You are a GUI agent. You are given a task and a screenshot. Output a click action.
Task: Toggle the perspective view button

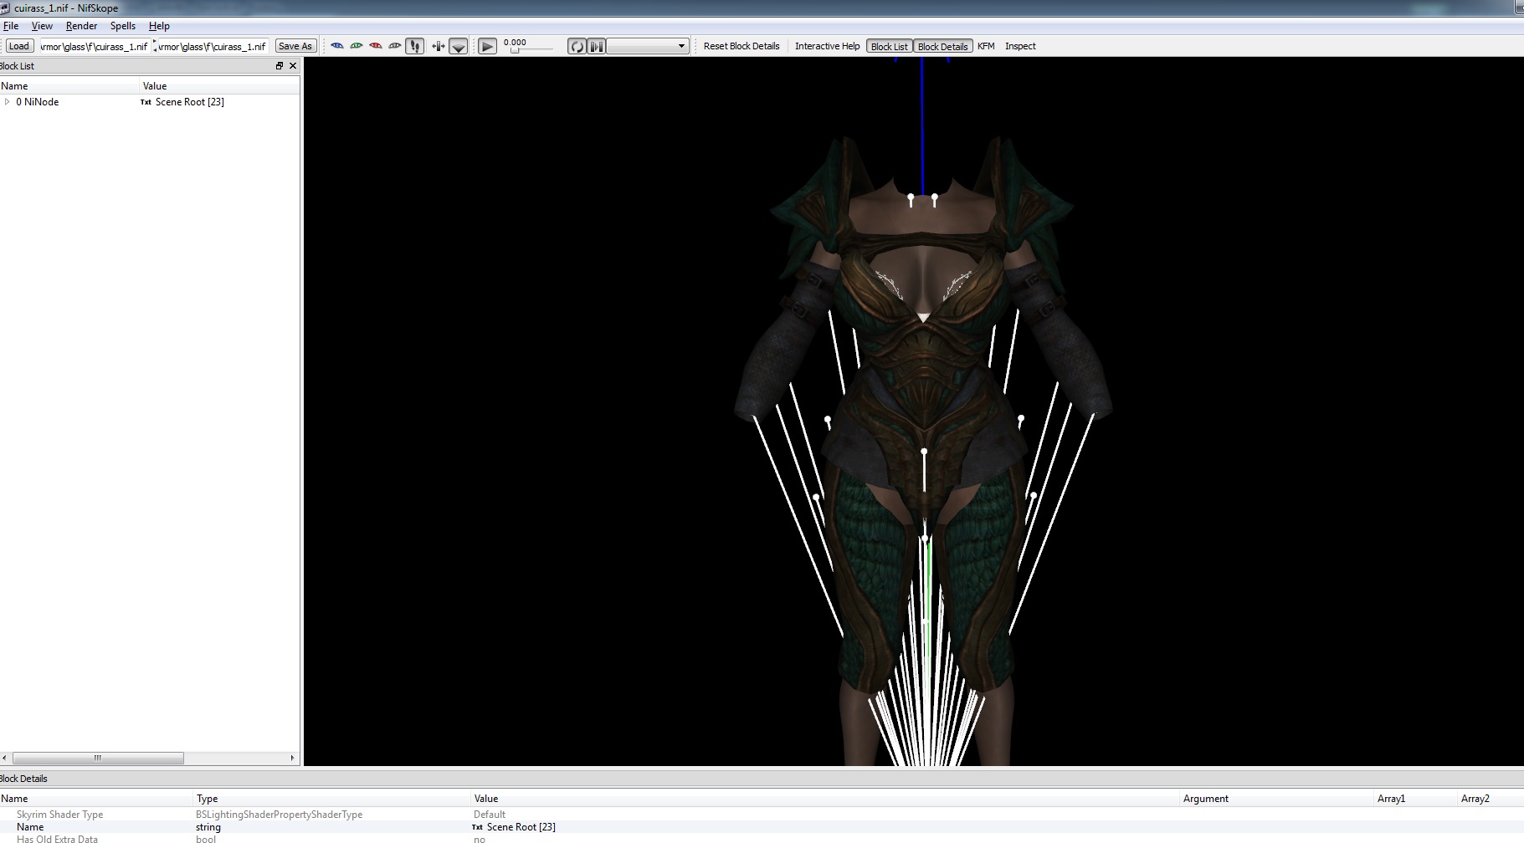459,46
